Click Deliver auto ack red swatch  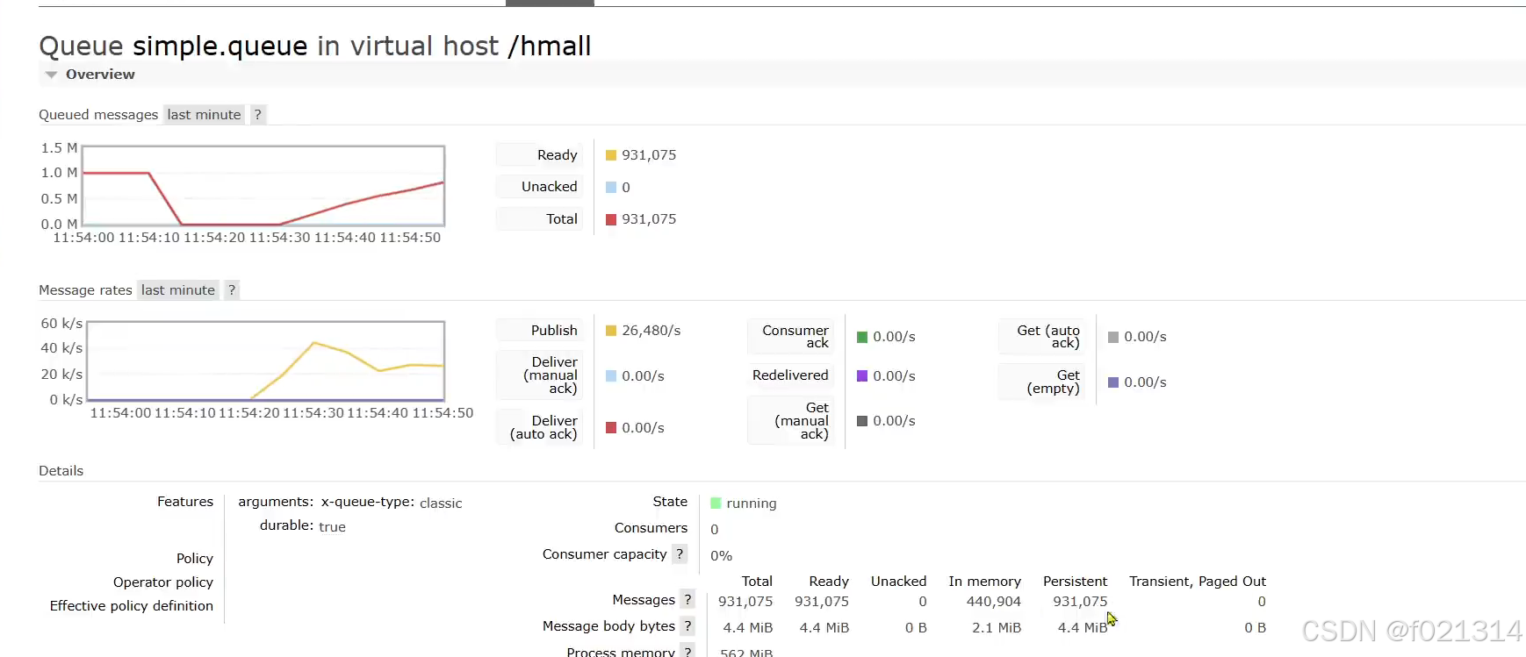[x=611, y=428]
